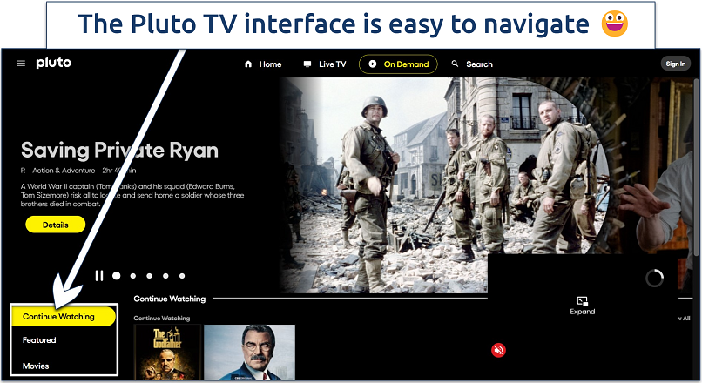The width and height of the screenshot is (702, 383).
Task: Select the On Demand tab
Action: click(x=399, y=64)
